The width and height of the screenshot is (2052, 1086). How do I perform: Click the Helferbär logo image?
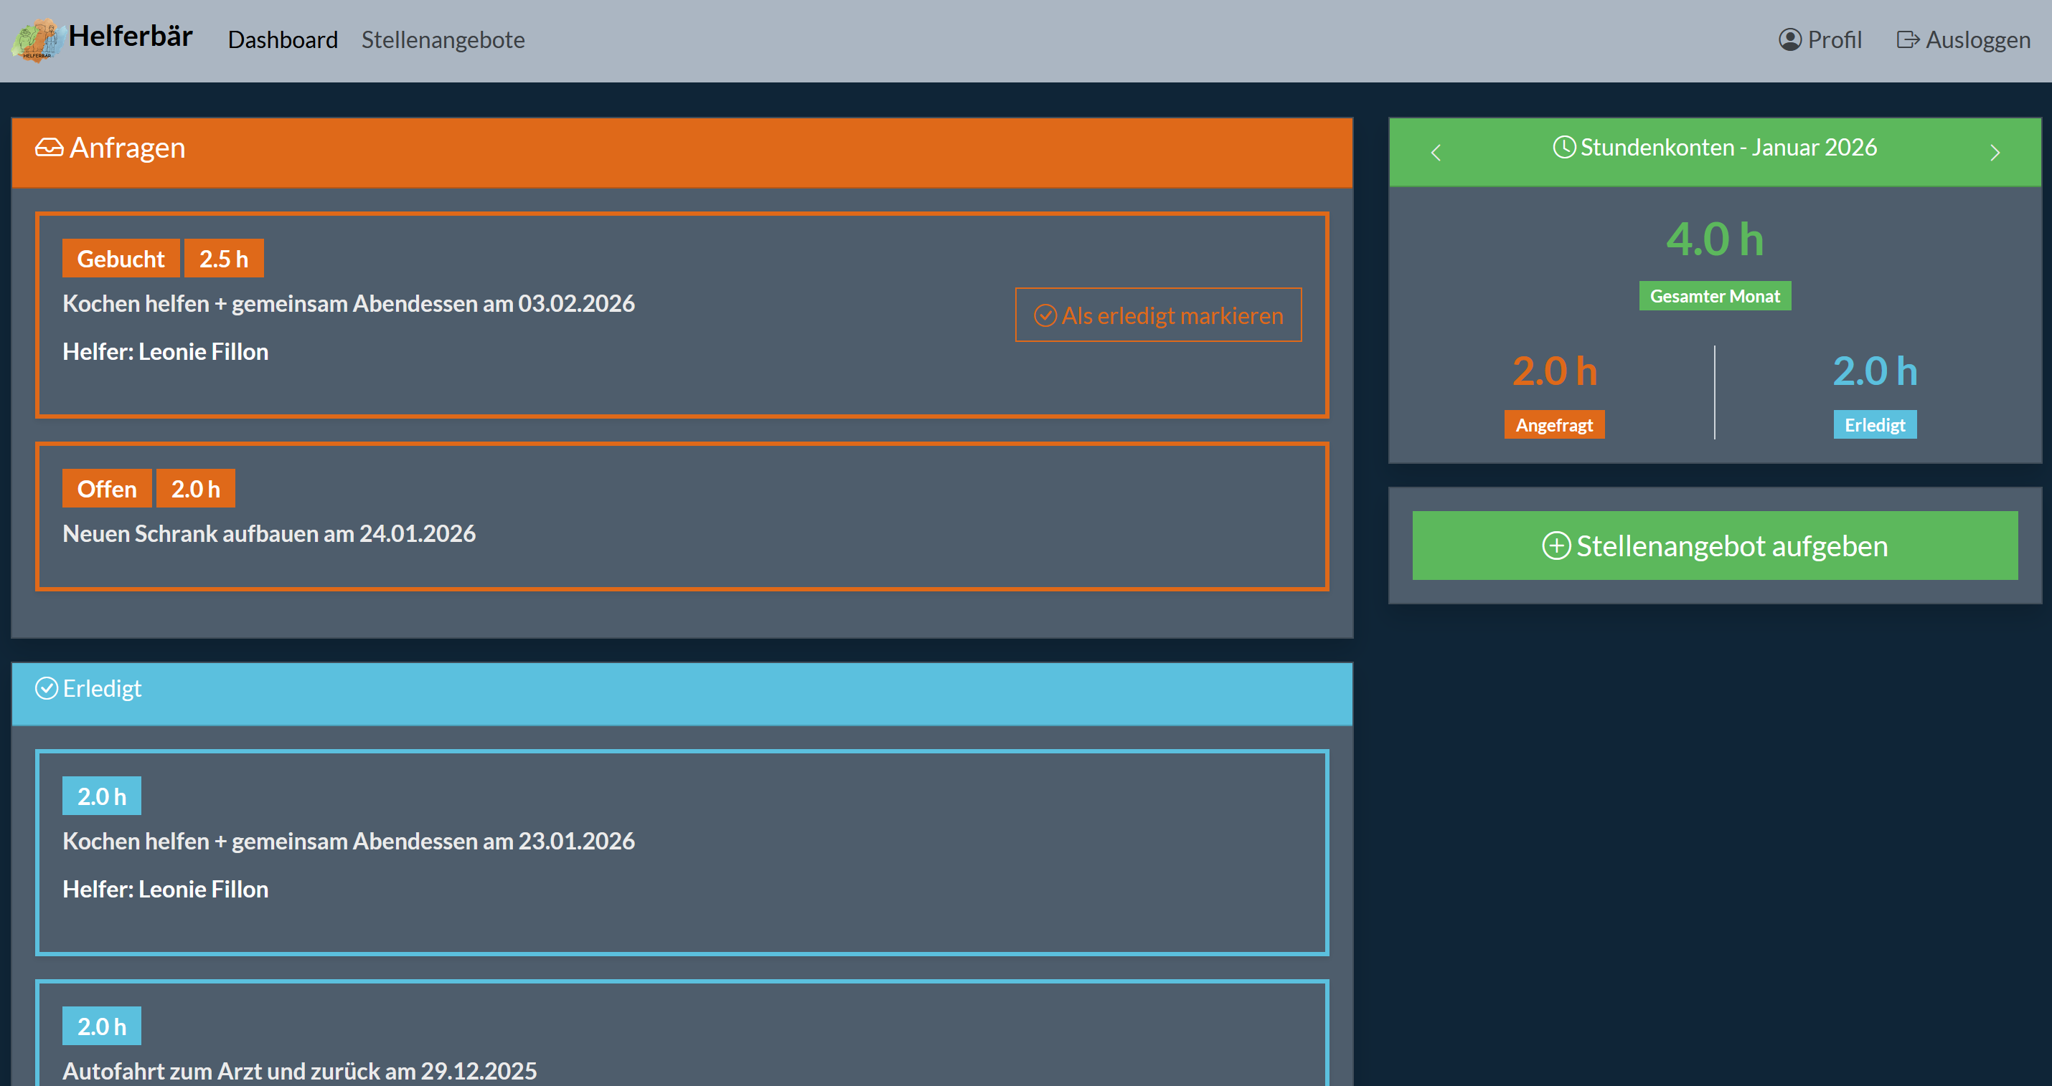(36, 39)
